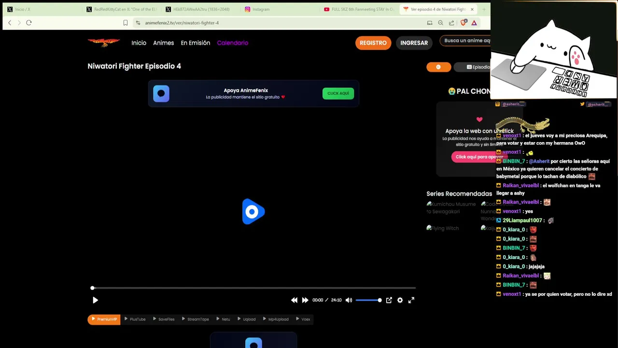The height and width of the screenshot is (348, 618).
Task: Reload the page with the refresh icon
Action: 29,23
